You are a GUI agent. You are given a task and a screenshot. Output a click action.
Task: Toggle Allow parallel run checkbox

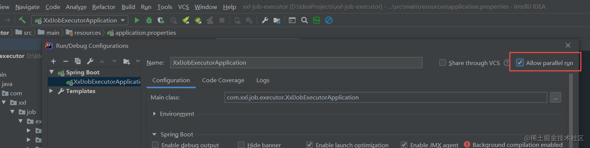click(x=520, y=62)
